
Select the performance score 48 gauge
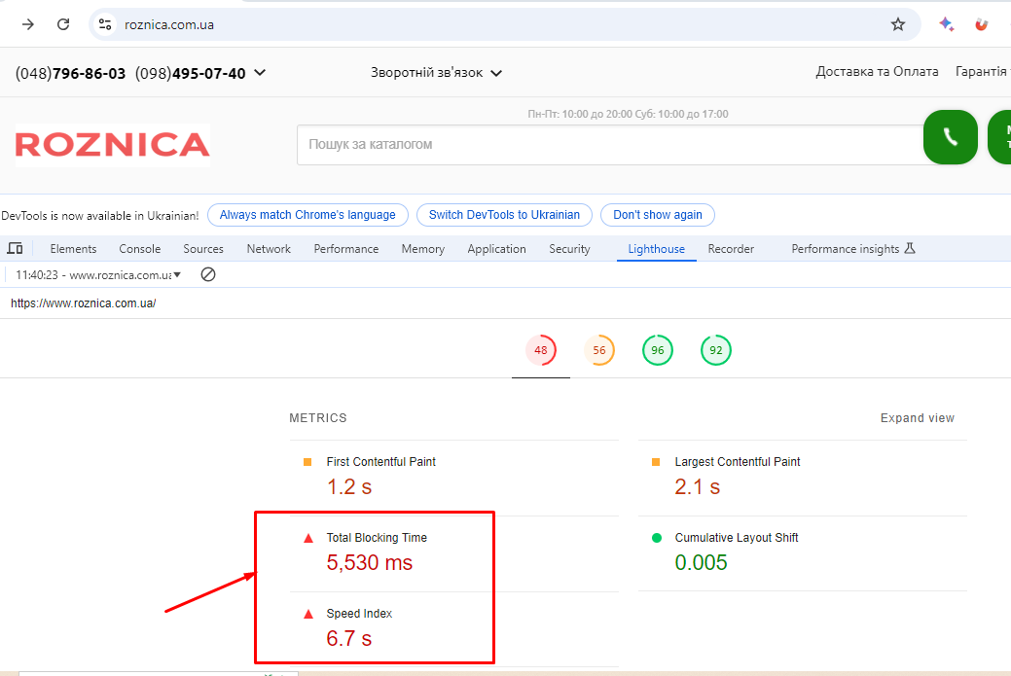tap(540, 350)
